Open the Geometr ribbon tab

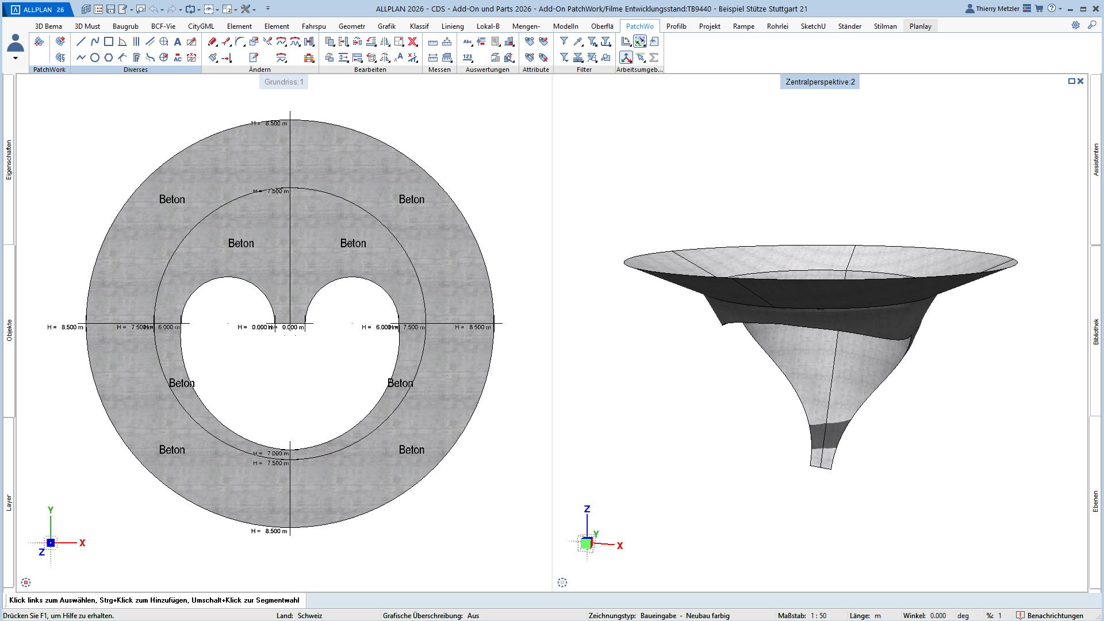(x=351, y=26)
